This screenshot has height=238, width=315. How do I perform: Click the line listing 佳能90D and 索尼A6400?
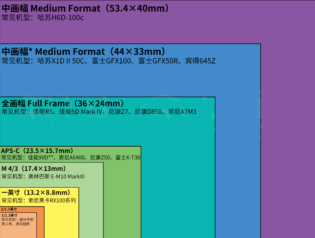point(71,157)
